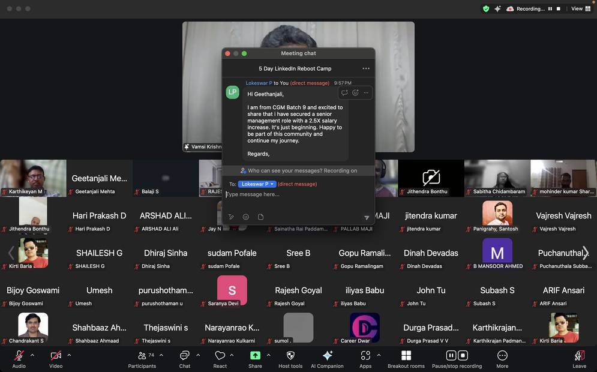Reply to Lokeswar's message in thread
The height and width of the screenshot is (372, 597).
344,92
